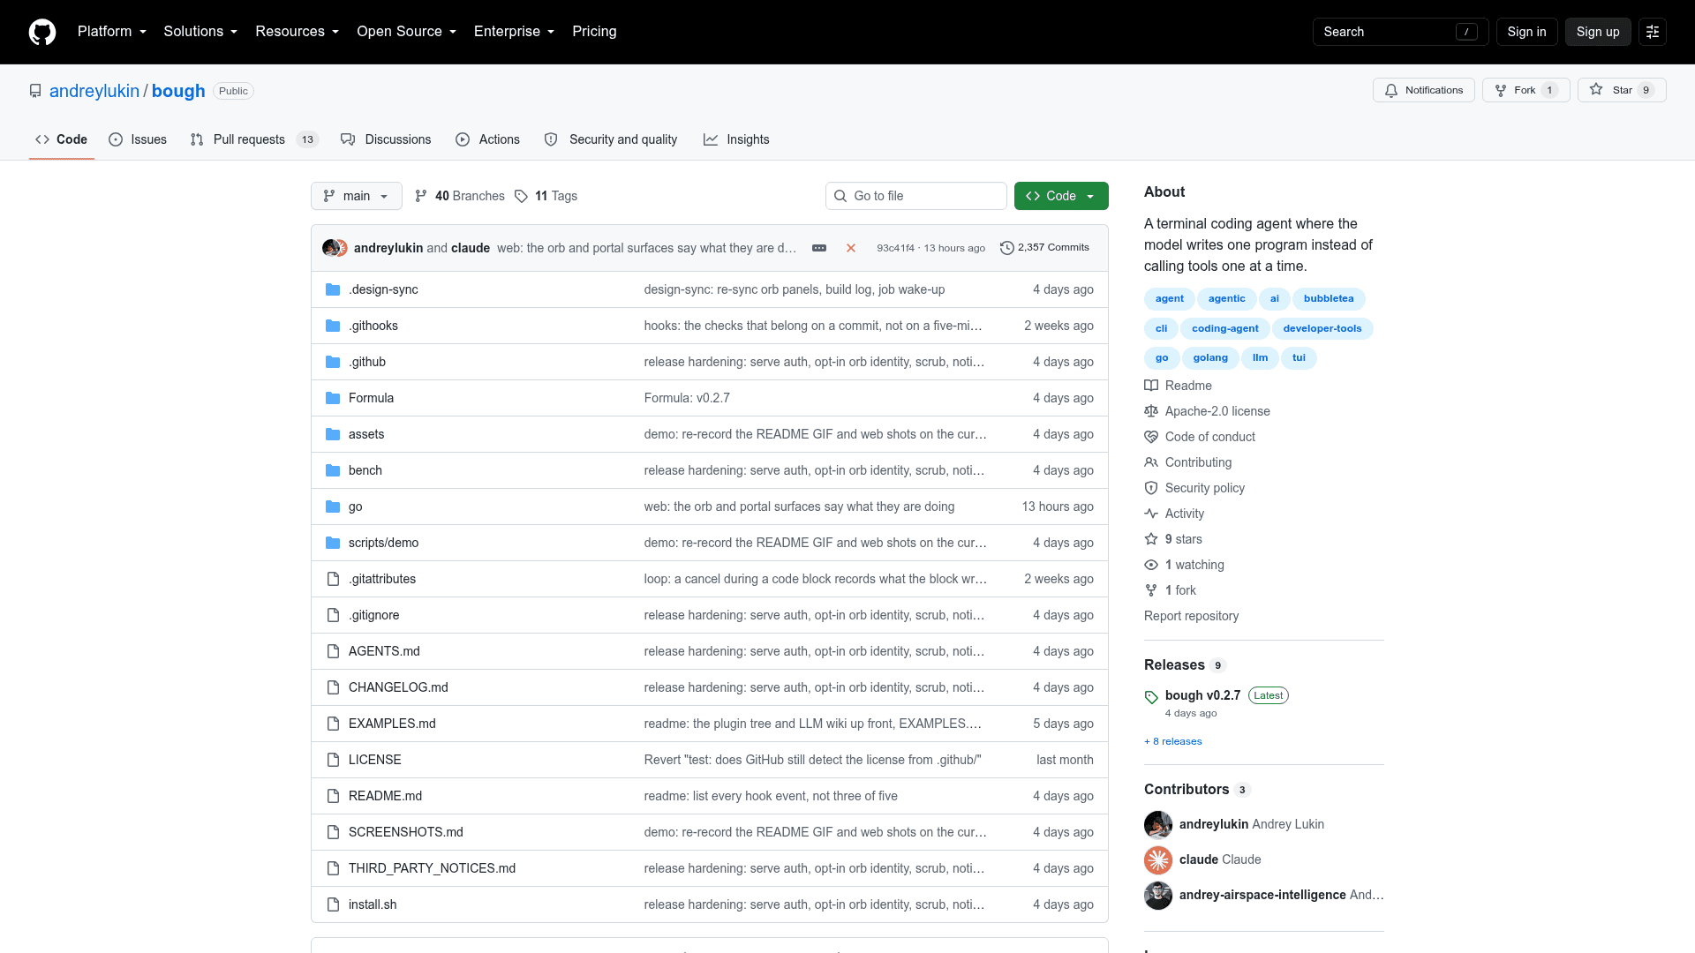Click the Readme book icon in About
The image size is (1695, 953).
click(1151, 386)
